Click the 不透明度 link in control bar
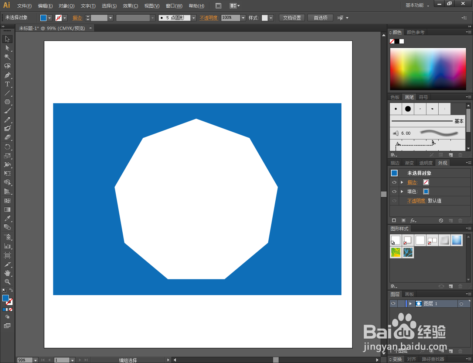 point(209,18)
